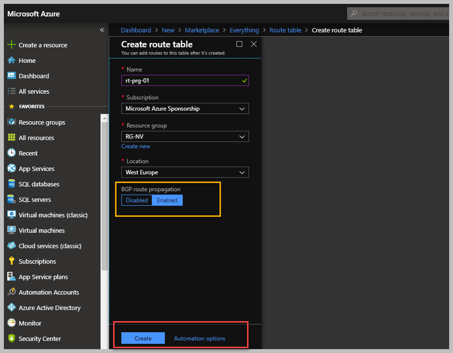Go to Marketplace breadcrumb

pos(202,30)
